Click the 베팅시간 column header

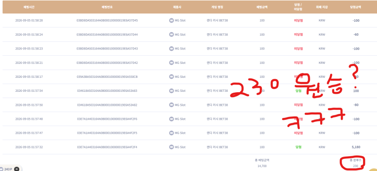[x=29, y=7]
